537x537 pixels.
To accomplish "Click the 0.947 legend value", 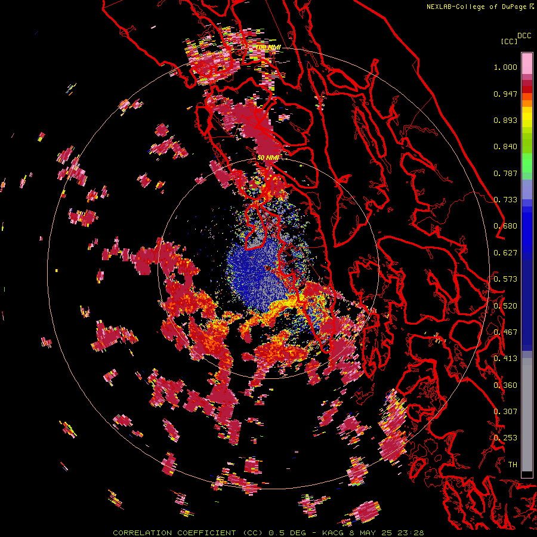I will click(x=505, y=94).
